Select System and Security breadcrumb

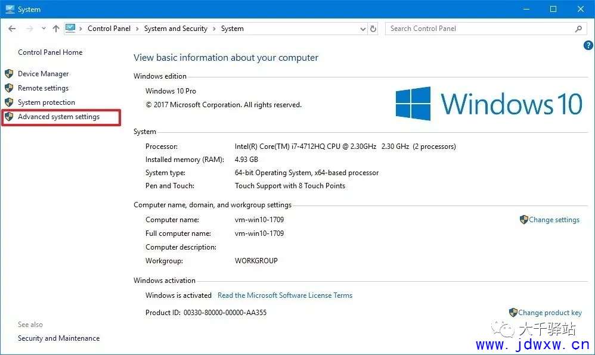[176, 29]
